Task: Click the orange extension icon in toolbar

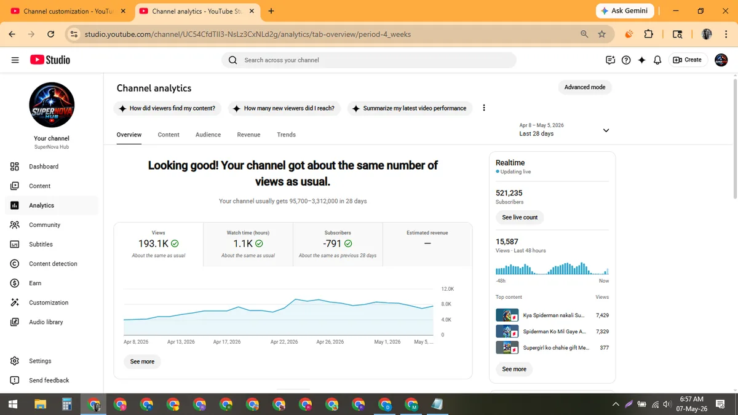Action: click(629, 34)
